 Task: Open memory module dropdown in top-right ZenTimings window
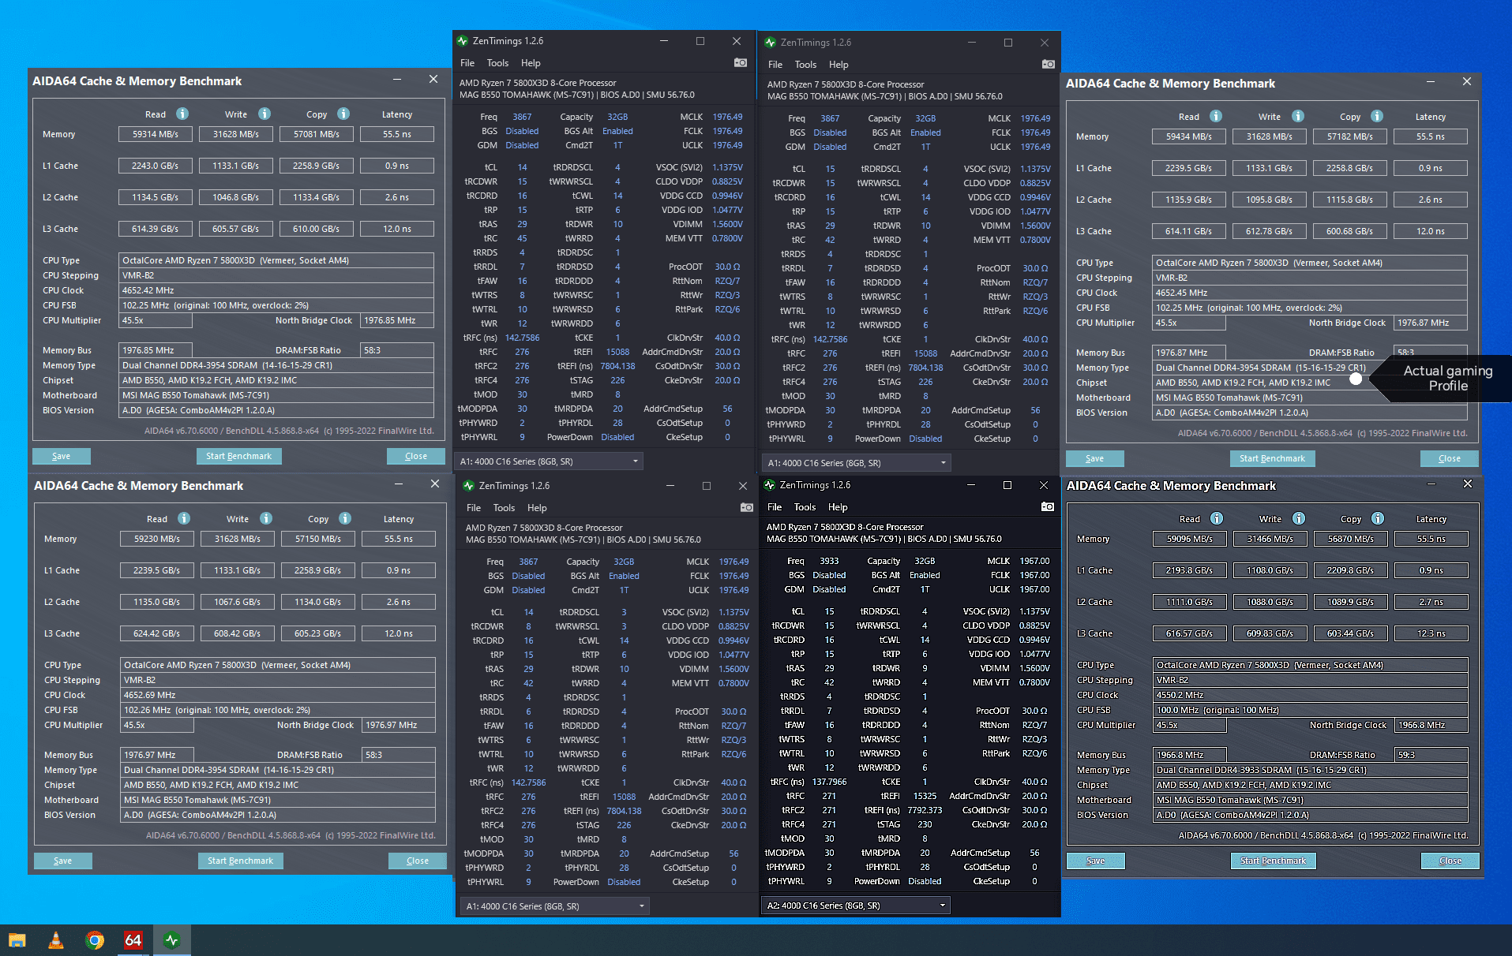pyautogui.click(x=857, y=463)
